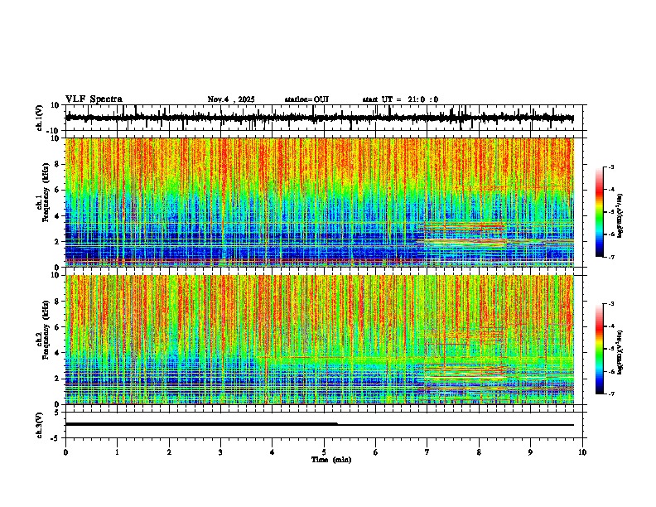Click the time axis tick label '1'
656x507 pixels.
(x=117, y=452)
